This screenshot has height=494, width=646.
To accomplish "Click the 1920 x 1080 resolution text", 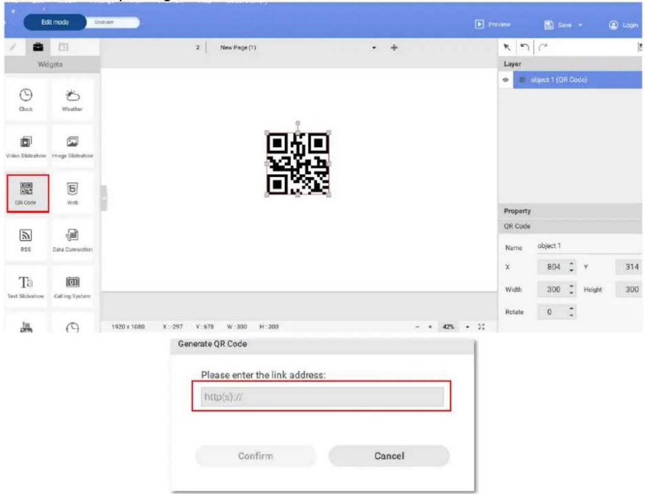I will [128, 327].
